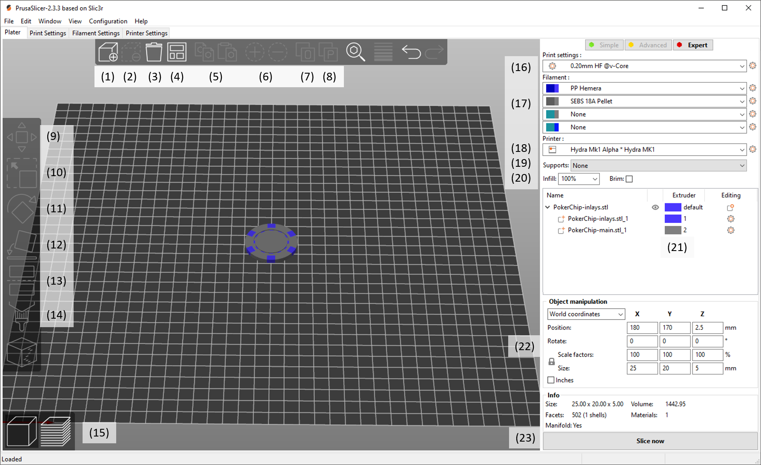Click the editing icon for PokerChip-inlays.stl row

coord(731,207)
